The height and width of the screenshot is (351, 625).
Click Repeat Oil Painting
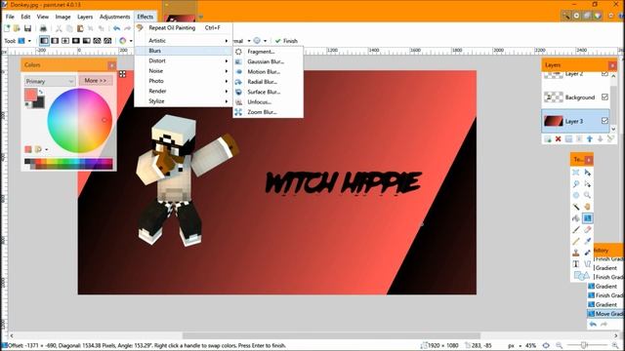coord(183,28)
